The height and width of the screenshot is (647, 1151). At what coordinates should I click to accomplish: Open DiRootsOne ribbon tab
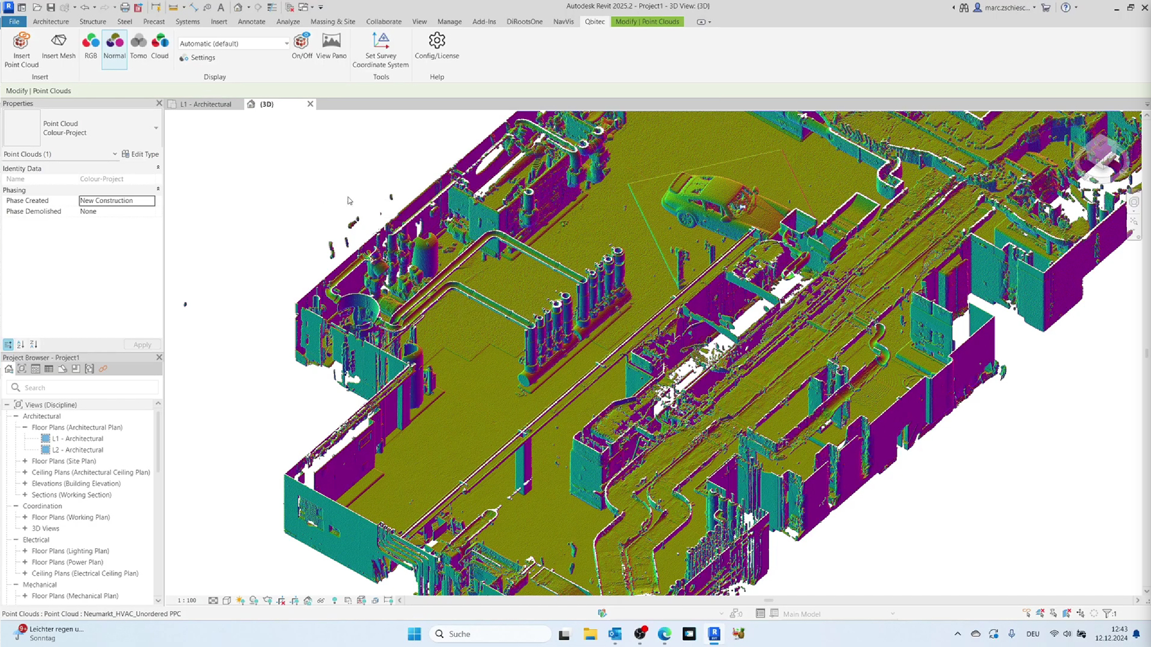click(525, 22)
